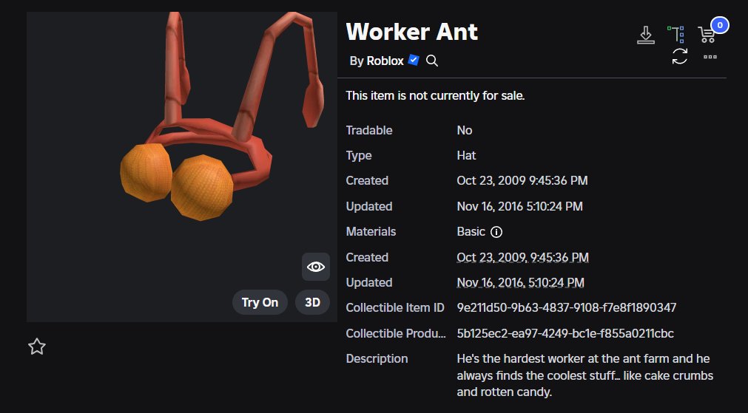The image size is (748, 413).
Task: Click the verified badge beside Roblox
Action: [x=414, y=60]
